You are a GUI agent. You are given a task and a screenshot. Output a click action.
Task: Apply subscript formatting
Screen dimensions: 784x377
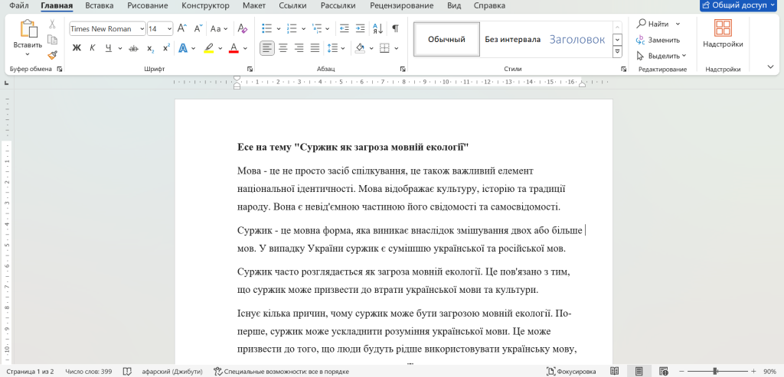[x=150, y=48]
